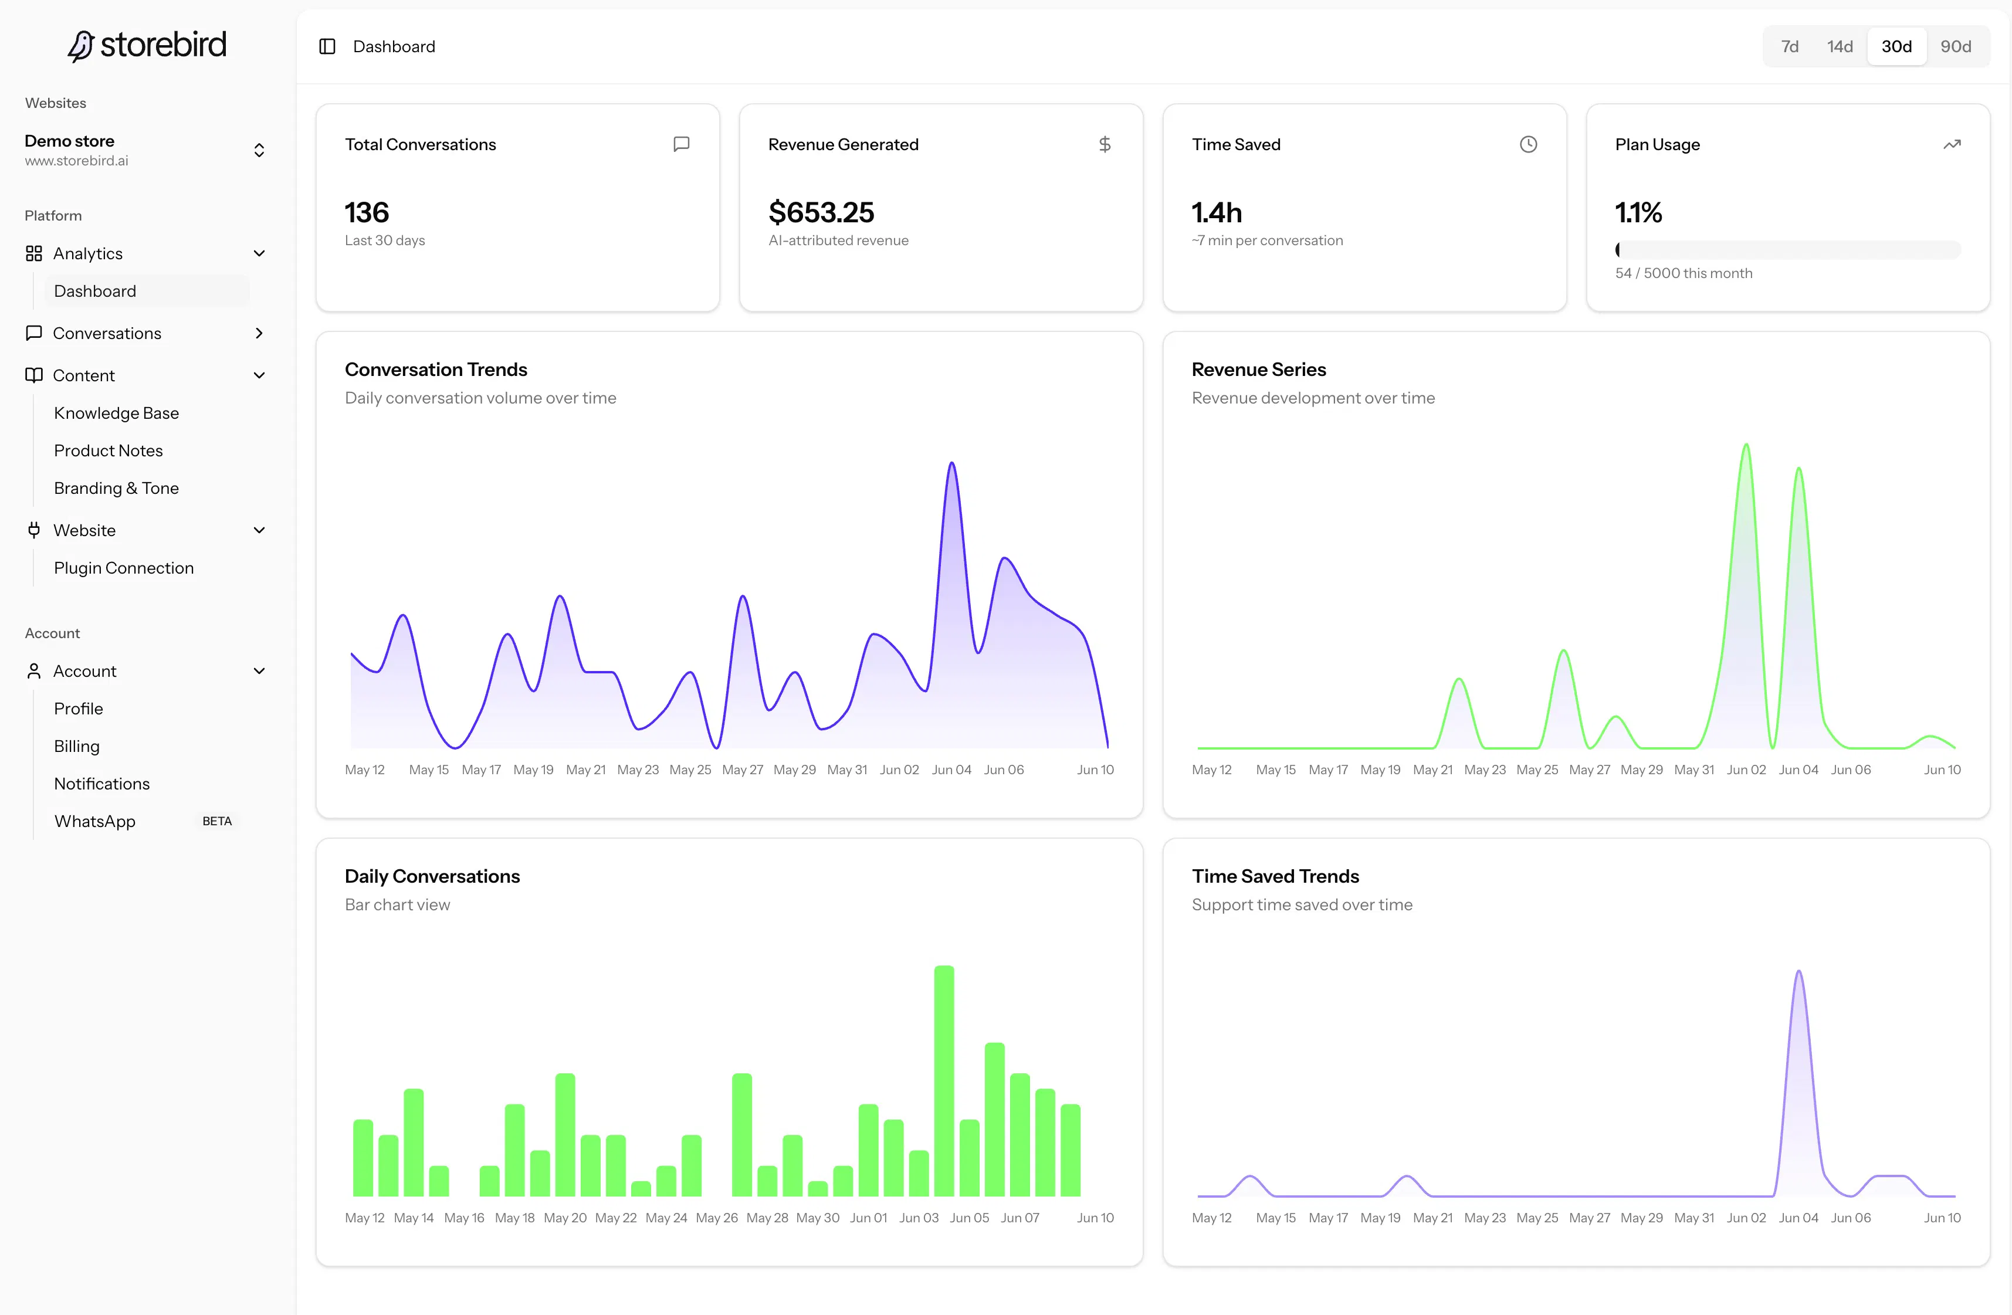Click the Analytics grid icon
This screenshot has height=1315, width=2012.
click(x=34, y=253)
